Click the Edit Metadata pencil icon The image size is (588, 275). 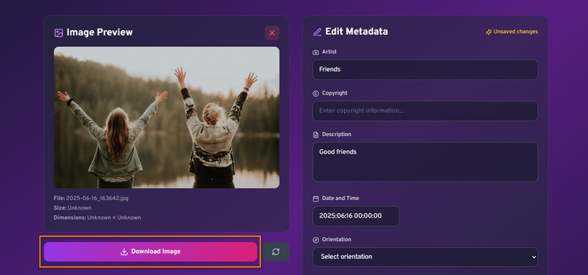318,32
